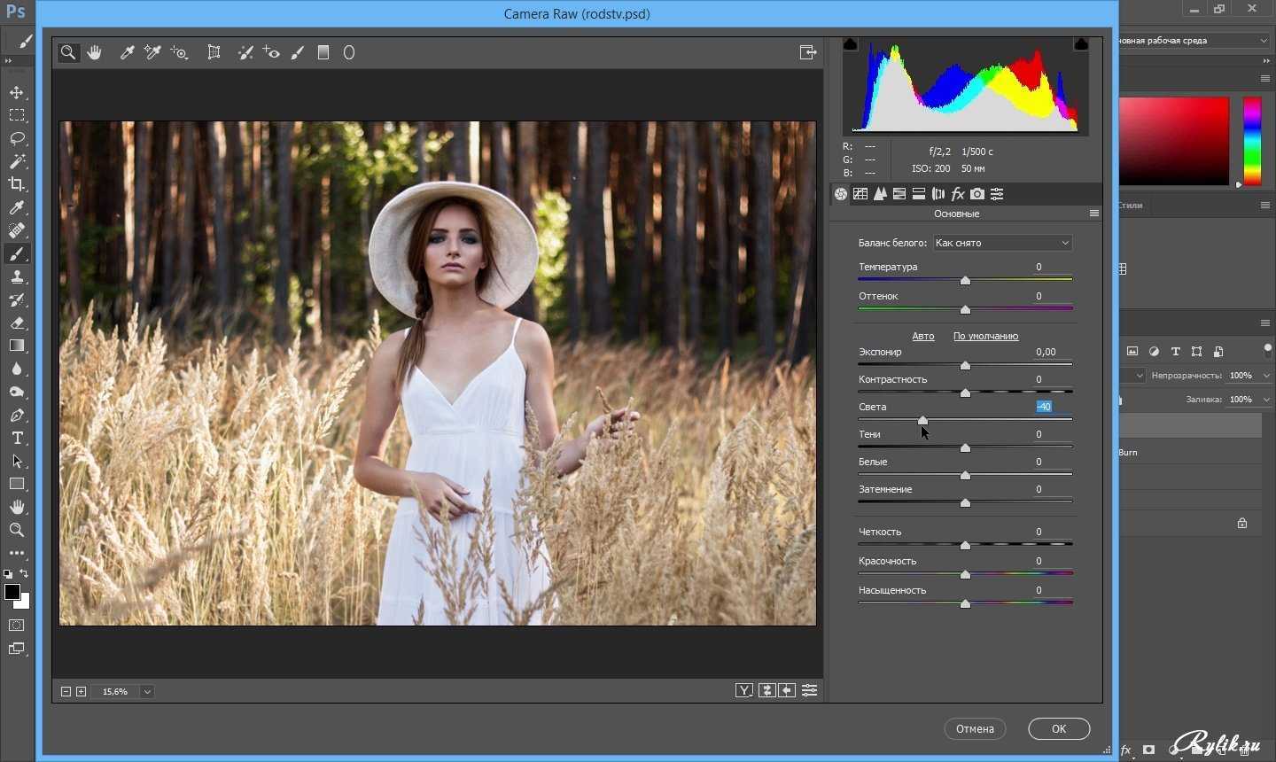Click the Авто link
1276x762 pixels.
(923, 336)
